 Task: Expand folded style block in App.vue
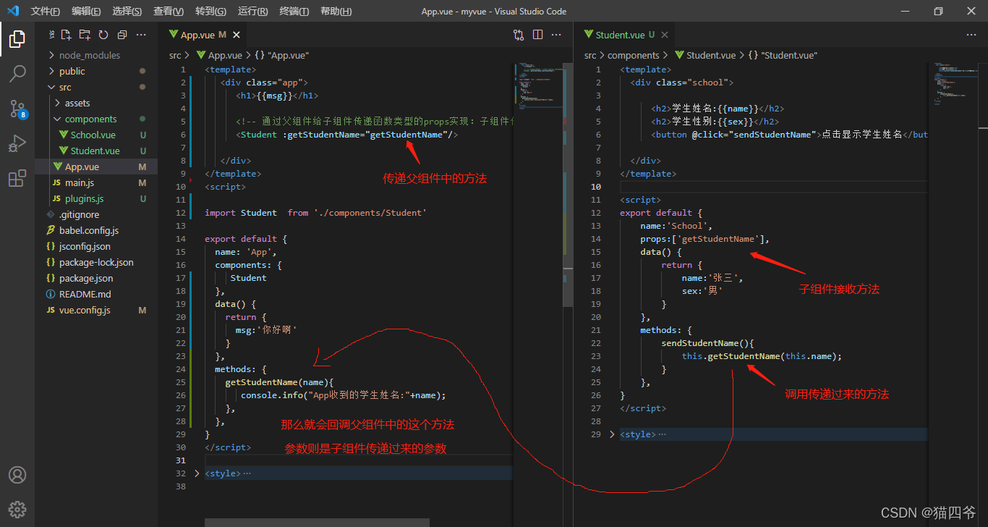tap(197, 473)
